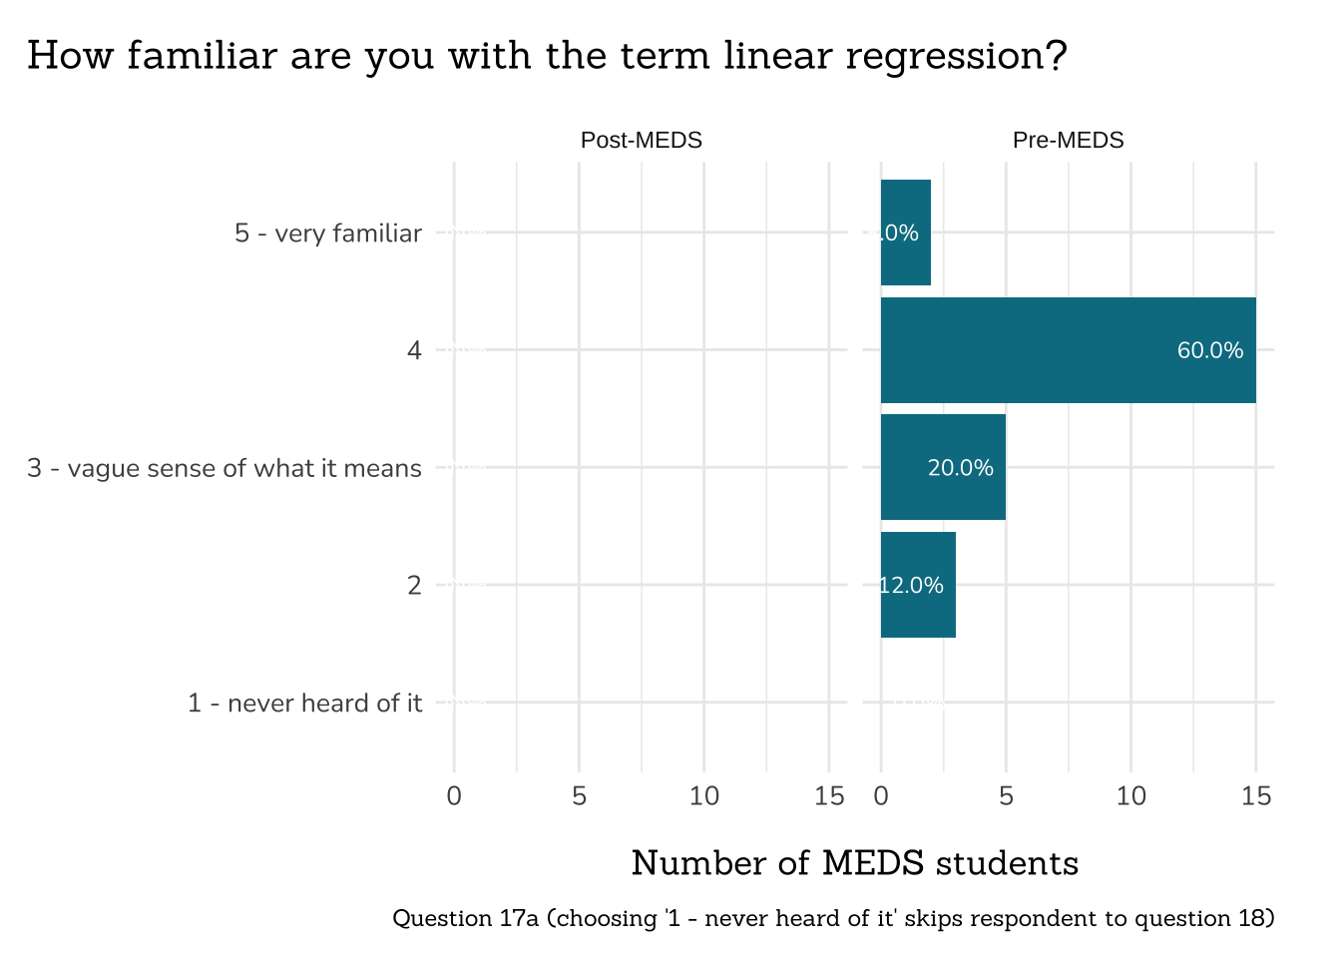
Task: Click the 60.0% bar value label
Action: click(1210, 351)
